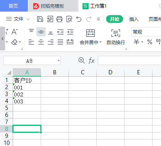Collapse ribbon with left chevron
The width and height of the screenshot is (161, 146).
tap(2, 39)
